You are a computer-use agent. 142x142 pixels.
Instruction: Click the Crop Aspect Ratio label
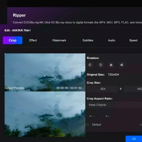[100, 99]
